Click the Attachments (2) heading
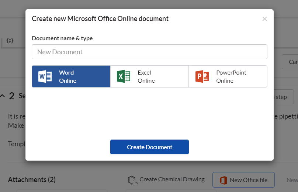The image size is (298, 192). tap(32, 180)
